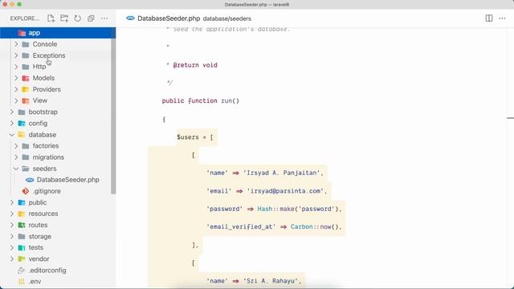
Task: Click the 'Irsyad A. Panjaitan' name string
Action: [x=281, y=173]
